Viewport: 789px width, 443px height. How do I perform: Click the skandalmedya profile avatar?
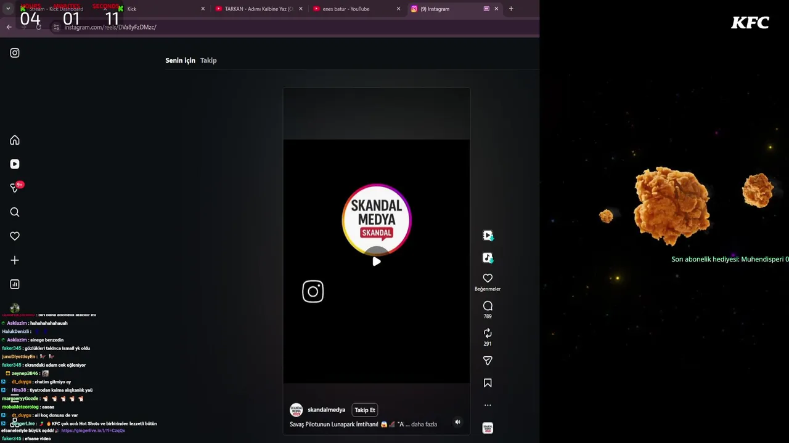[x=296, y=410]
